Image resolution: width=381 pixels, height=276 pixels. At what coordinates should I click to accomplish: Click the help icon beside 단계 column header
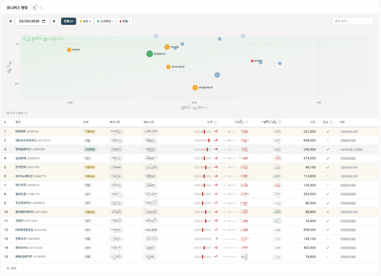point(215,123)
